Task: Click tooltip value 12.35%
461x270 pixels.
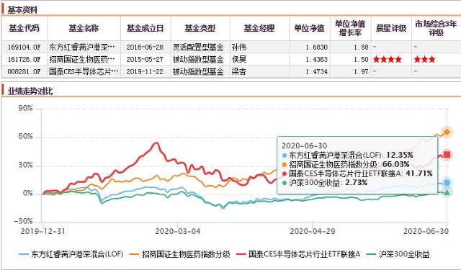Action: pos(400,155)
